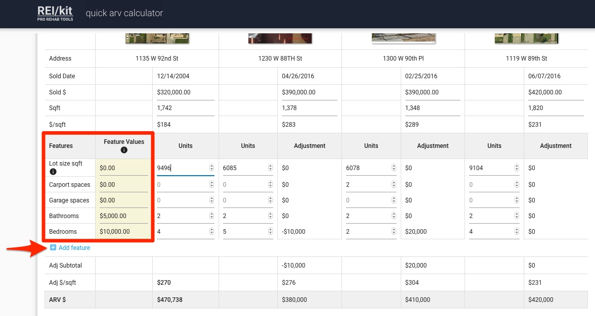The height and width of the screenshot is (316, 595).
Task: Click the property photo for 1135 W 92nd St
Action: click(x=156, y=36)
